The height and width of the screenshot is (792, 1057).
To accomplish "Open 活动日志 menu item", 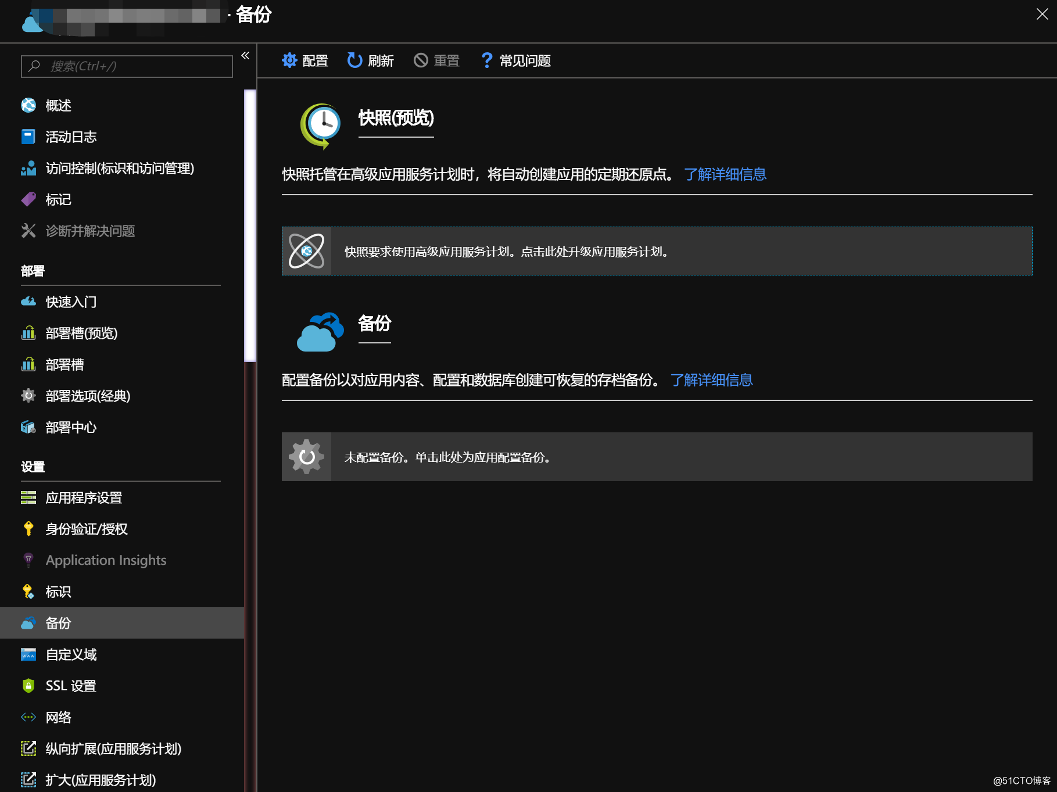I will [x=122, y=137].
